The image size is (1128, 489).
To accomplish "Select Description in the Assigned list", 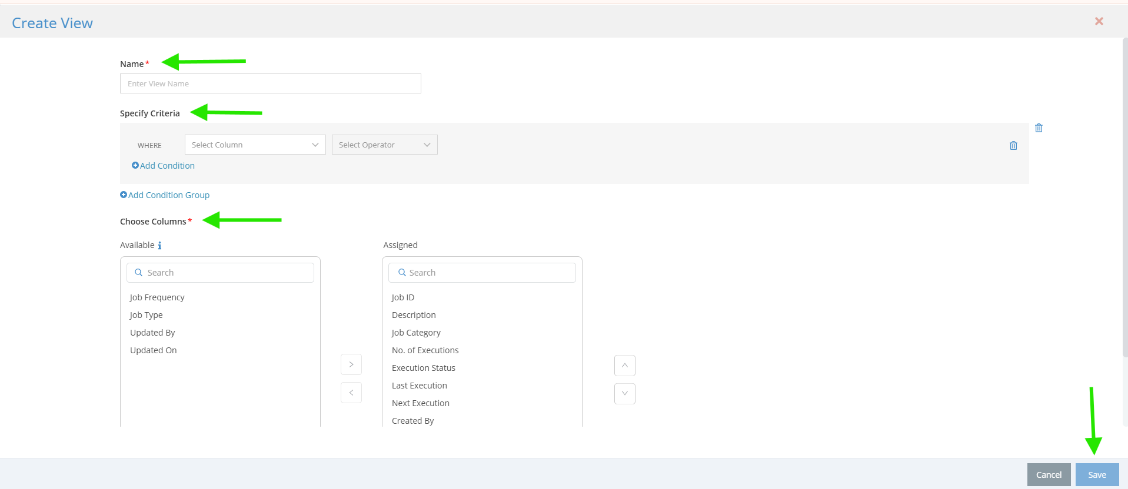I will pos(414,315).
